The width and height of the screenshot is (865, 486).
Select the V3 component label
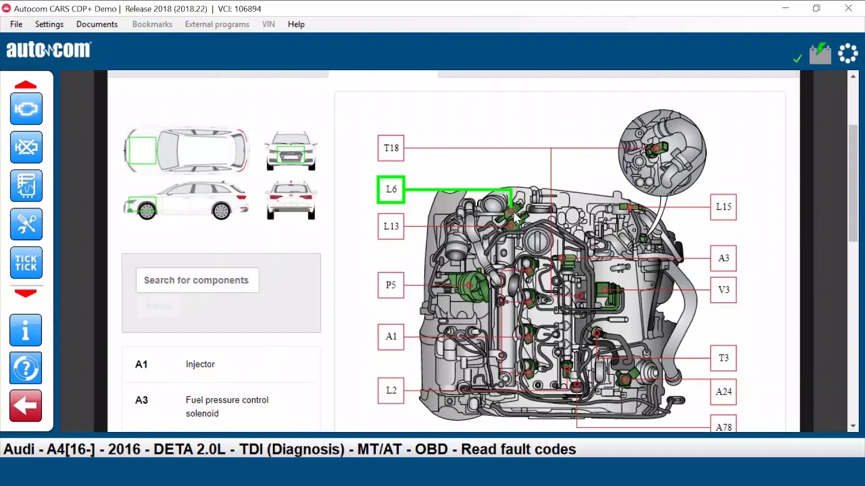[x=724, y=290]
